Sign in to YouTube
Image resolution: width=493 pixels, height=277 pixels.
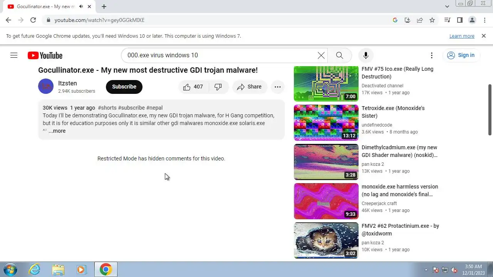pyautogui.click(x=461, y=55)
